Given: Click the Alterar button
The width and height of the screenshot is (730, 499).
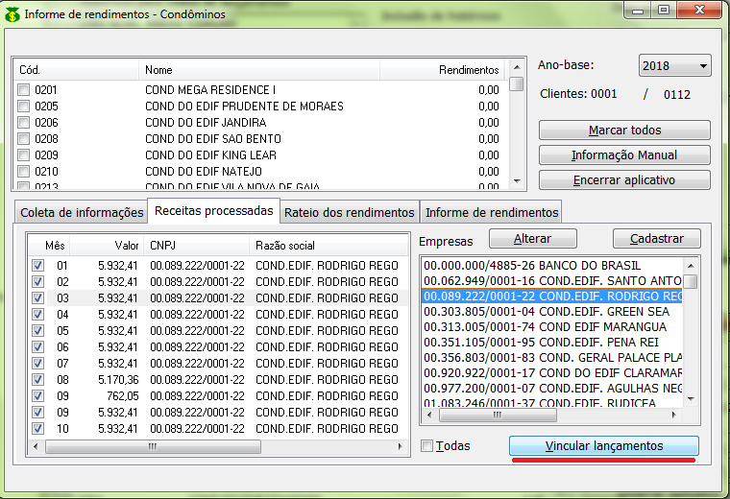Looking at the screenshot, I should tap(532, 238).
